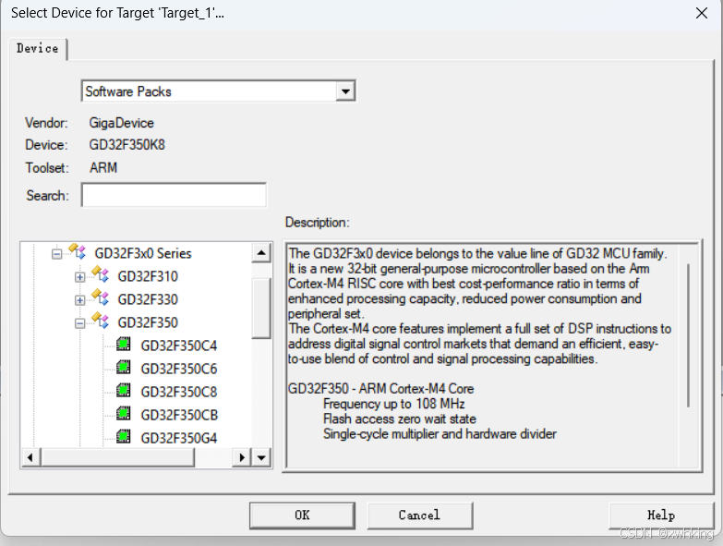Click the GD32F350 subfamily icon

(100, 321)
